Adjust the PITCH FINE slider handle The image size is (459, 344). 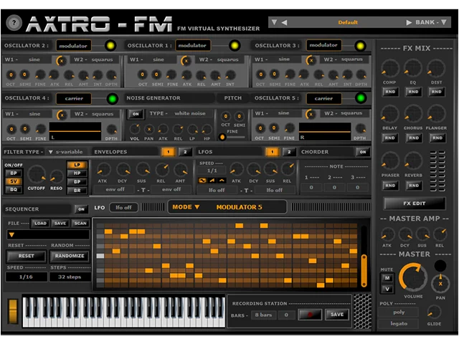click(x=222, y=137)
